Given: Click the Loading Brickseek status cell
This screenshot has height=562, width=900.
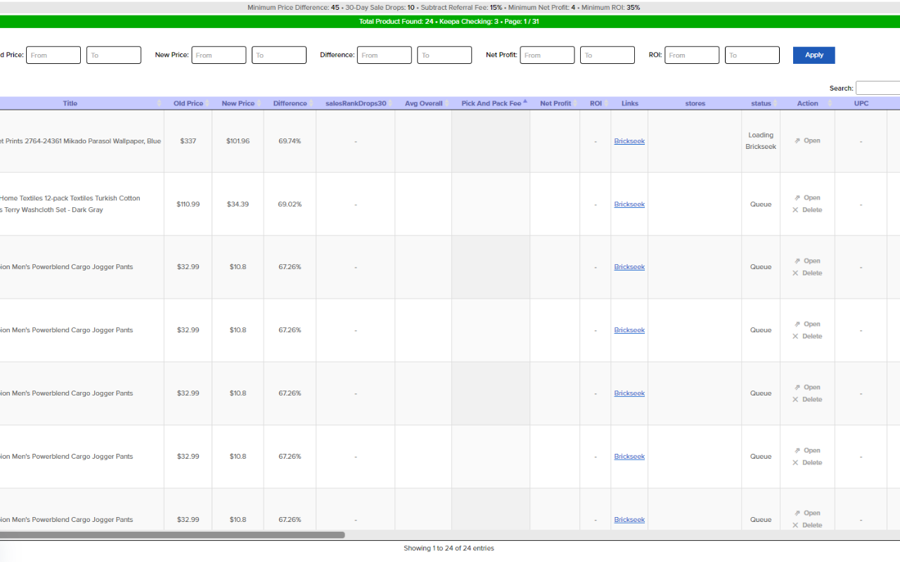Looking at the screenshot, I should pyautogui.click(x=761, y=141).
